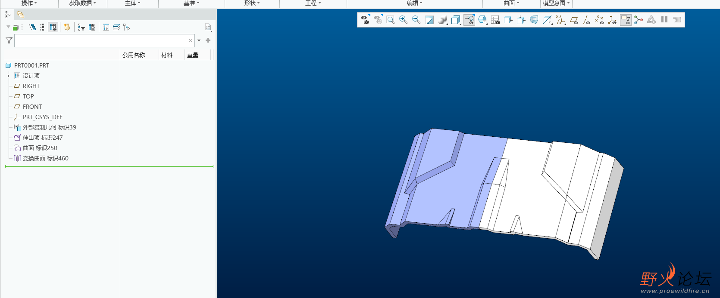This screenshot has height=298, width=720.
Task: Toggle coordinate system display
Action: pos(612,20)
